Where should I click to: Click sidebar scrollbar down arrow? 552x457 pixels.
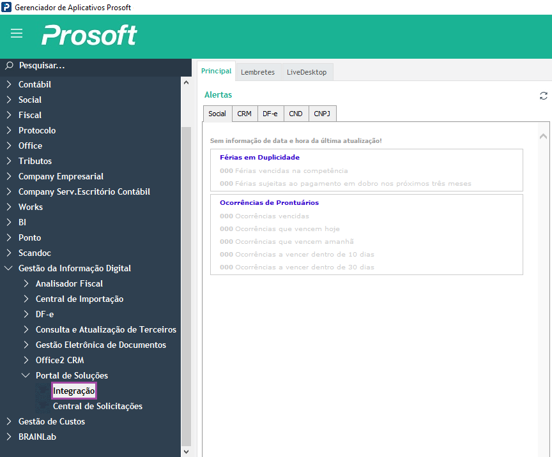(x=186, y=452)
